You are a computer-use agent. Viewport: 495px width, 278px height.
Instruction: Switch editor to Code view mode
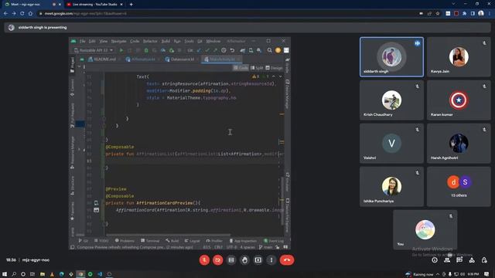tap(241, 68)
